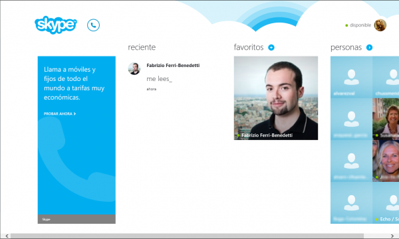Open the Susana contact photo tile
This screenshot has width=399, height=239.
coord(386,119)
